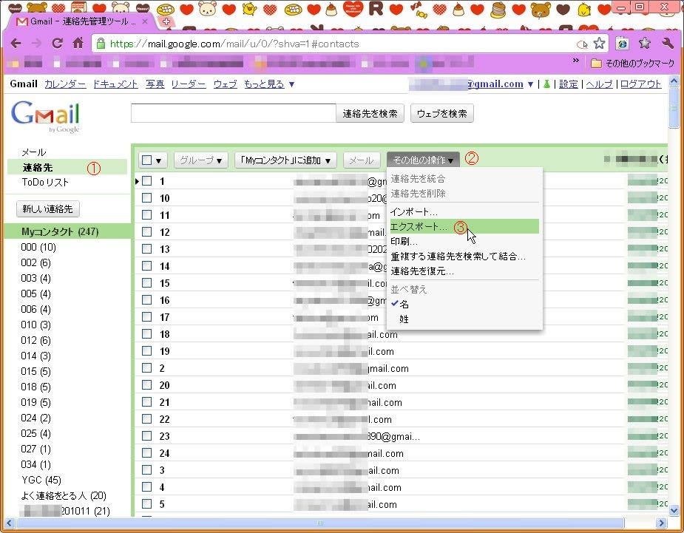
Task: Expand the 「Myコンタクト」に追加 dropdown
Action: point(285,160)
